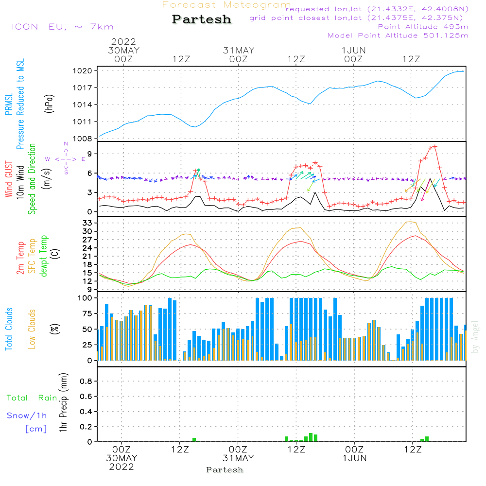Image resolution: width=486 pixels, height=486 pixels.
Task: Click the SFC Temp axis label
Action: point(32,256)
